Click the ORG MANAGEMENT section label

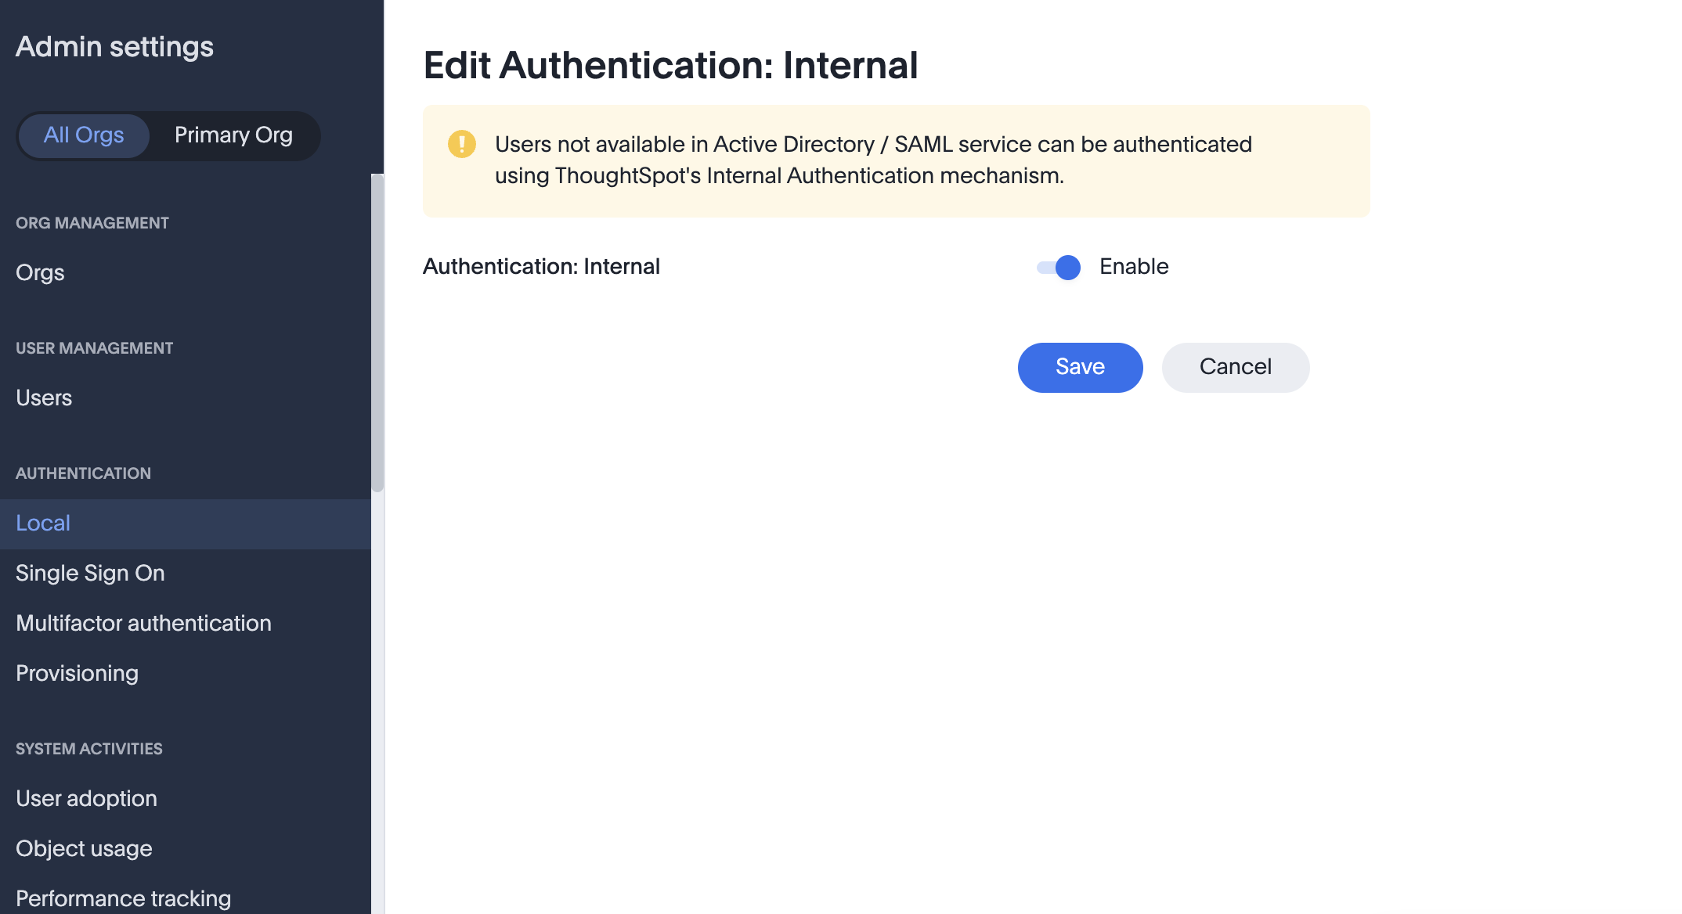click(92, 223)
